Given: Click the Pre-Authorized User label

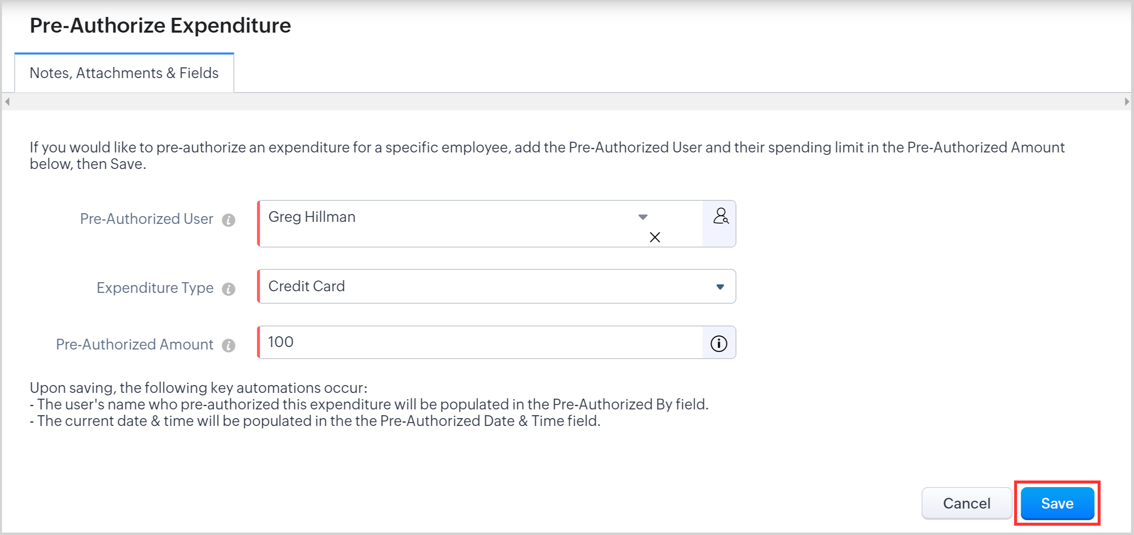Looking at the screenshot, I should click(146, 219).
